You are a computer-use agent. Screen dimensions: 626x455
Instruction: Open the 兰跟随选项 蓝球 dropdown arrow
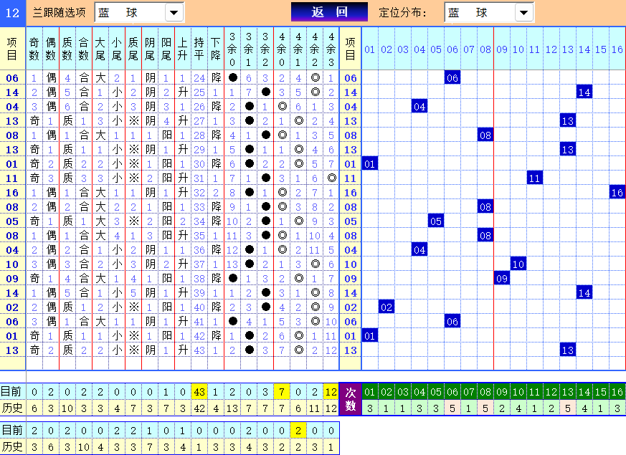click(x=174, y=12)
